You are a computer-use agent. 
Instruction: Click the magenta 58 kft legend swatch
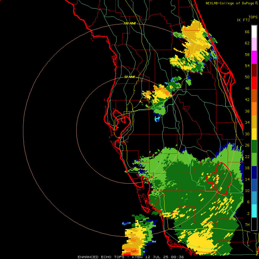point(254,57)
